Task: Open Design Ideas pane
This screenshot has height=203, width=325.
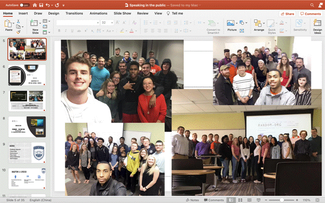Action: point(317,27)
